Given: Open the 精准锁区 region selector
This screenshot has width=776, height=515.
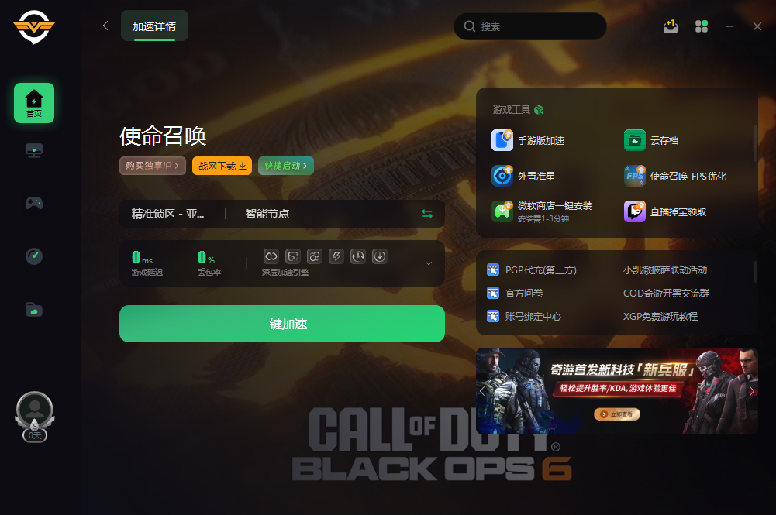Looking at the screenshot, I should click(x=167, y=214).
